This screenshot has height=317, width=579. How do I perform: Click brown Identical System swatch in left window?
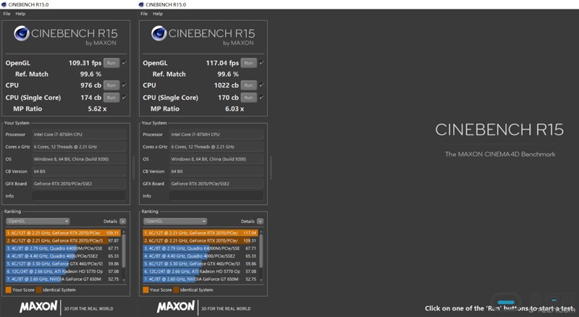point(39,290)
